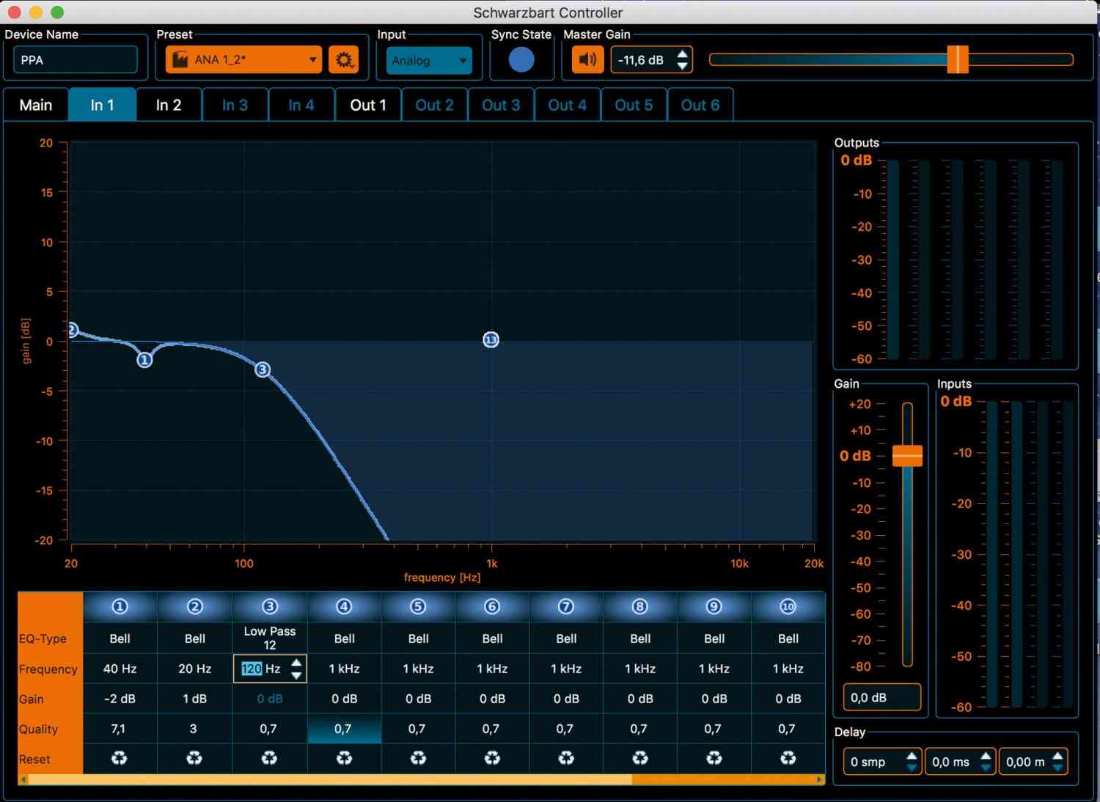Reset EQ band 10 with recycle icon
The image size is (1100, 802).
point(788,758)
